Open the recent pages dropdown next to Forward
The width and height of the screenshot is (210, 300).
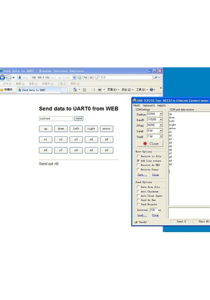[x=14, y=78]
